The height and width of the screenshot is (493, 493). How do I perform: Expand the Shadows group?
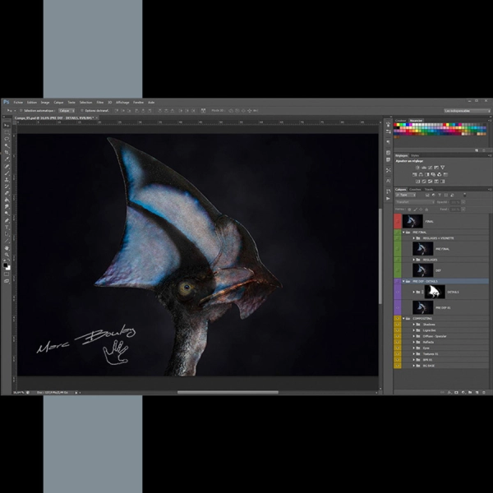(414, 325)
